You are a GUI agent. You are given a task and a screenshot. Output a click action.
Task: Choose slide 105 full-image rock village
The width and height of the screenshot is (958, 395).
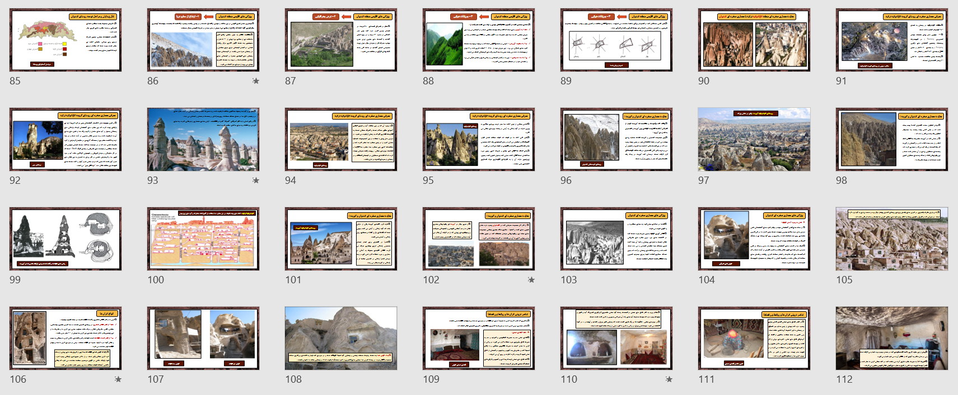892,239
